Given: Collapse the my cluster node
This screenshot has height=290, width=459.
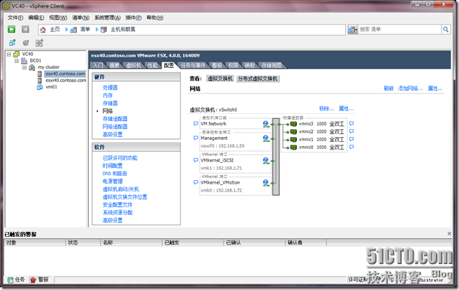Looking at the screenshot, I should click(x=24, y=68).
